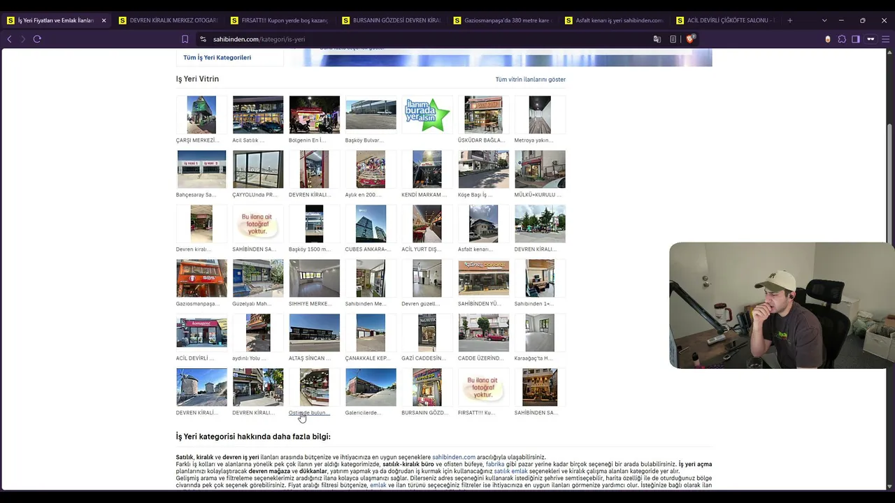The height and width of the screenshot is (503, 895).
Task: Click the Ostimde bulun... listing title
Action: 309,413
